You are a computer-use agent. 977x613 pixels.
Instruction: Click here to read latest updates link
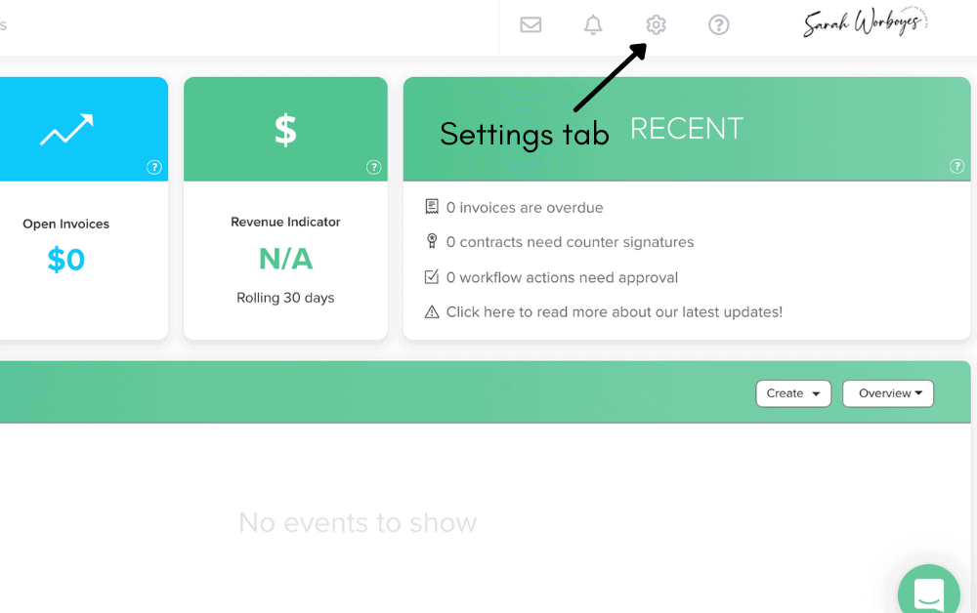(x=614, y=311)
